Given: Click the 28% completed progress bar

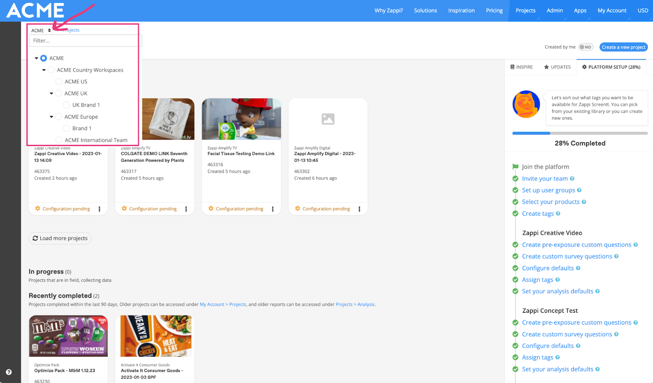Looking at the screenshot, I should coord(580,133).
